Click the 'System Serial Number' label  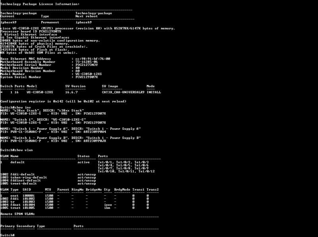click(21, 77)
